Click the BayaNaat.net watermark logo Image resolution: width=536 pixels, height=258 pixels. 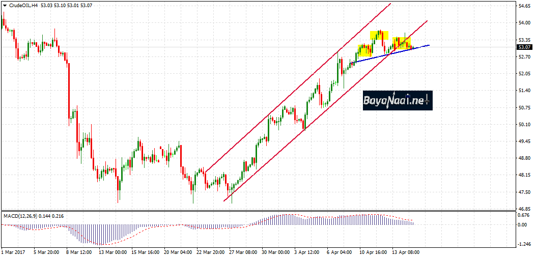398,101
